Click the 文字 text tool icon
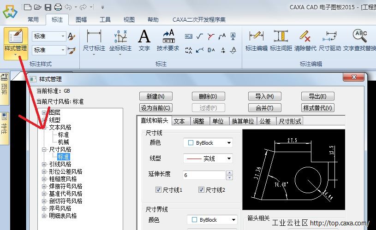 (144, 40)
